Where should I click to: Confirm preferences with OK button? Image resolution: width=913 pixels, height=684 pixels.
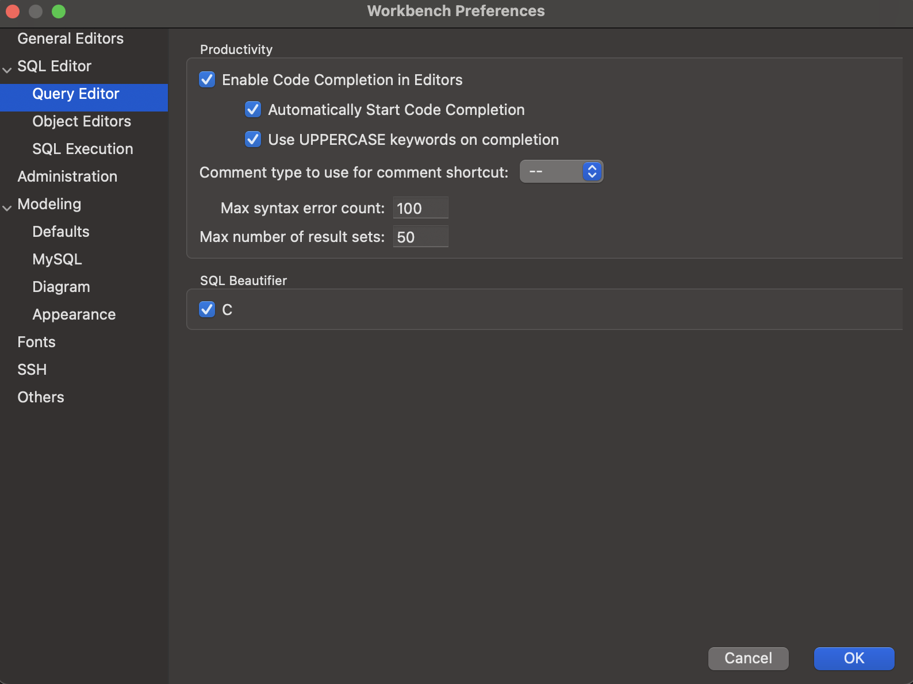click(854, 658)
